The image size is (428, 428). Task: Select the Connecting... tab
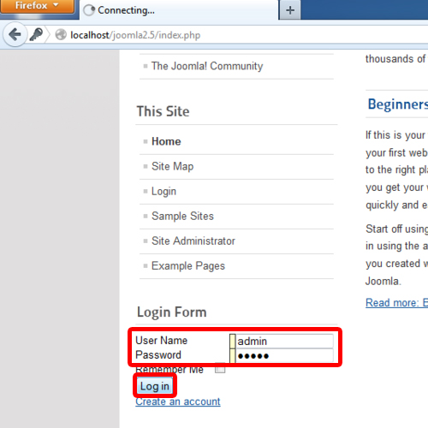pos(179,10)
